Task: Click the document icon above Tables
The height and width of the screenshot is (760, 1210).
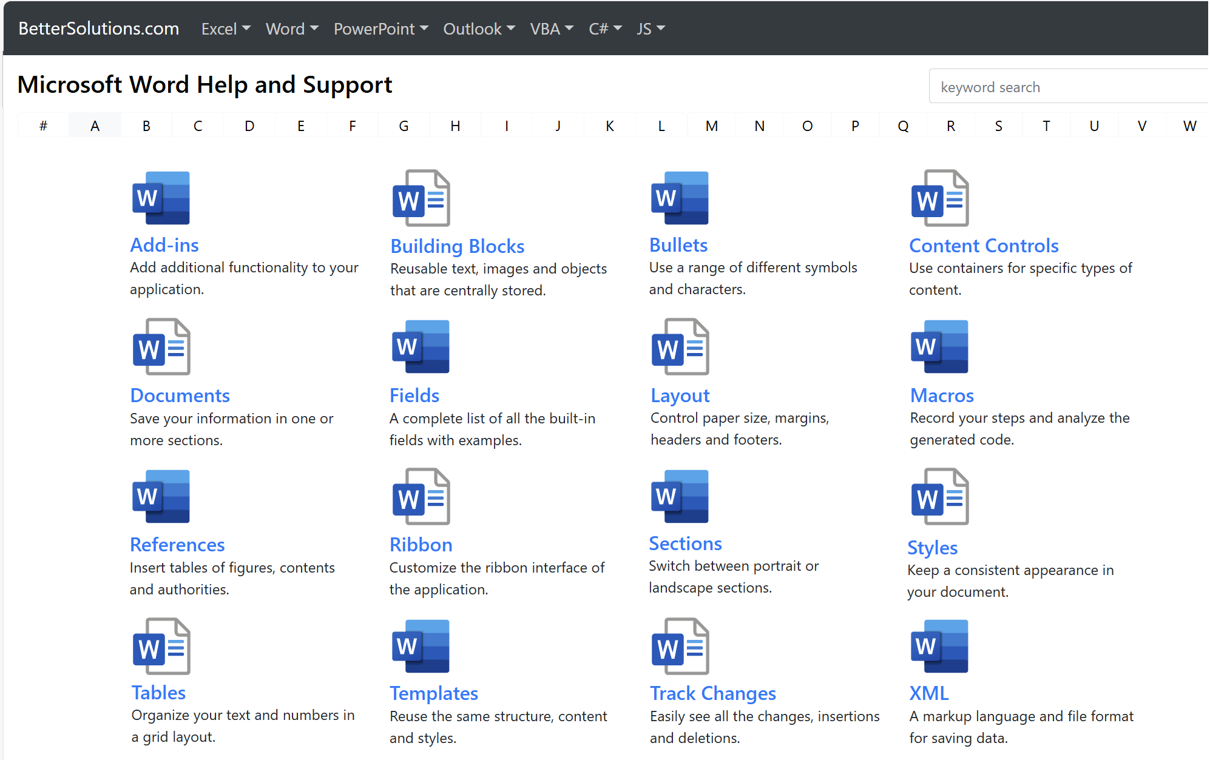Action: pos(161,646)
